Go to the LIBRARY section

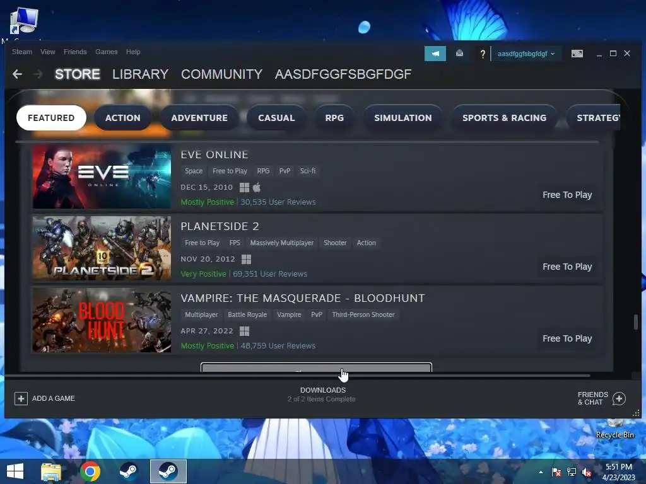click(140, 74)
